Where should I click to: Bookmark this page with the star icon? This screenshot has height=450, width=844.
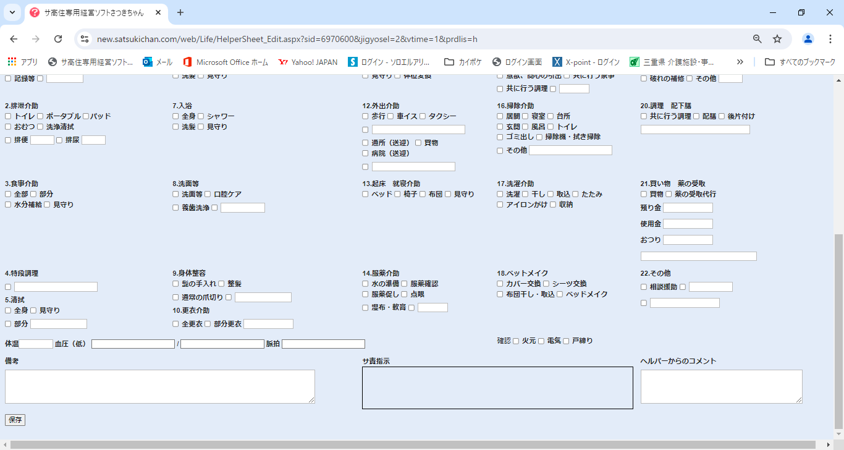[x=777, y=39]
